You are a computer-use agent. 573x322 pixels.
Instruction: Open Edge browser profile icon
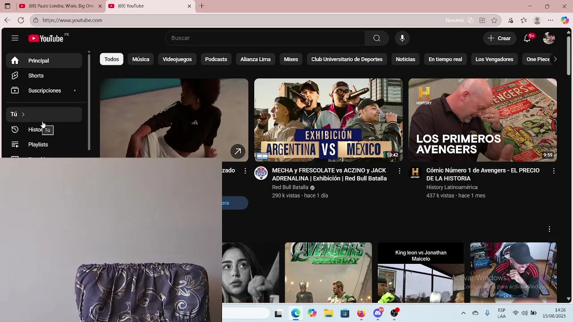[x=537, y=20]
